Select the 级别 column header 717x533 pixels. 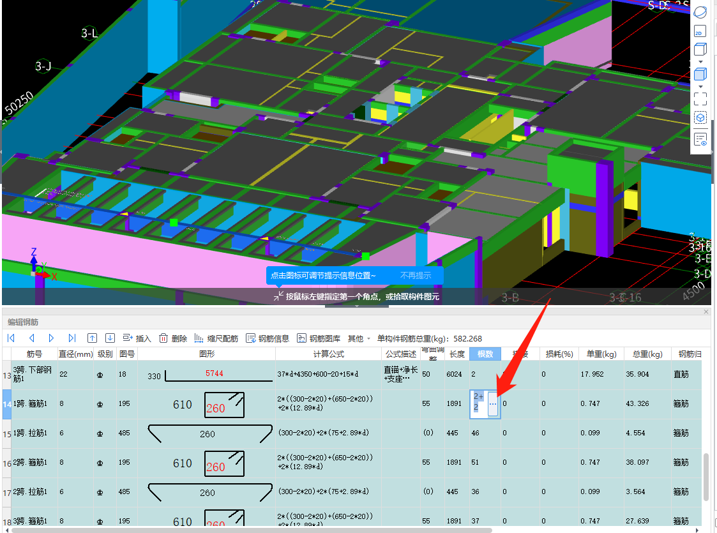[105, 354]
